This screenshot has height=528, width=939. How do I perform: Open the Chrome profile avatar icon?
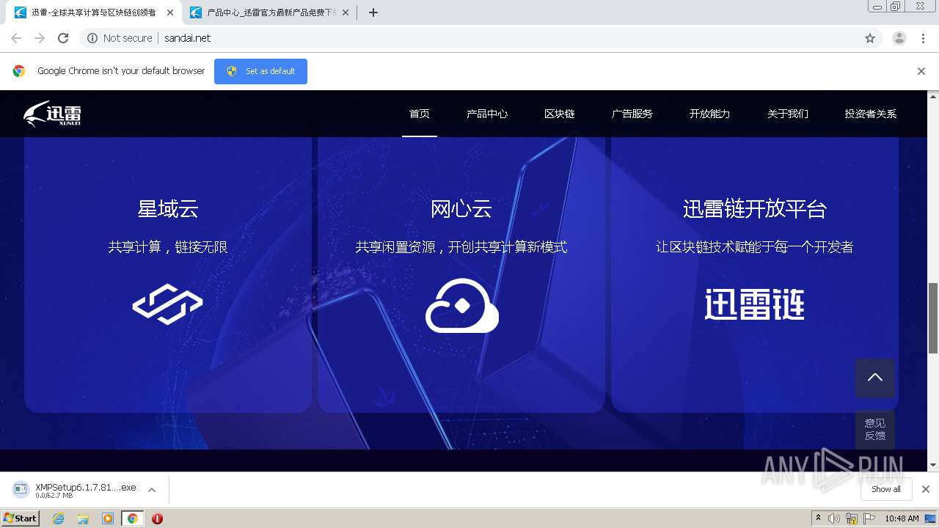[899, 38]
